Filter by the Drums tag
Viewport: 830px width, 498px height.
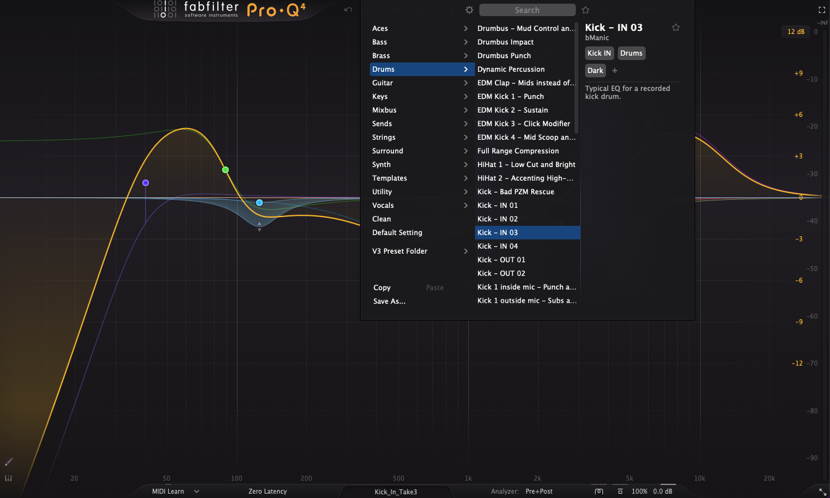click(631, 53)
